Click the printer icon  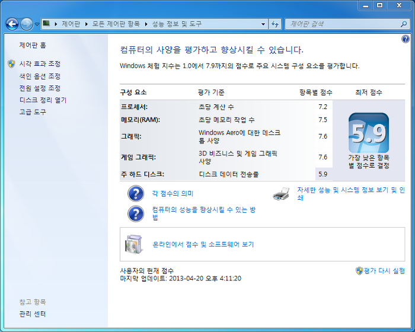(281, 194)
